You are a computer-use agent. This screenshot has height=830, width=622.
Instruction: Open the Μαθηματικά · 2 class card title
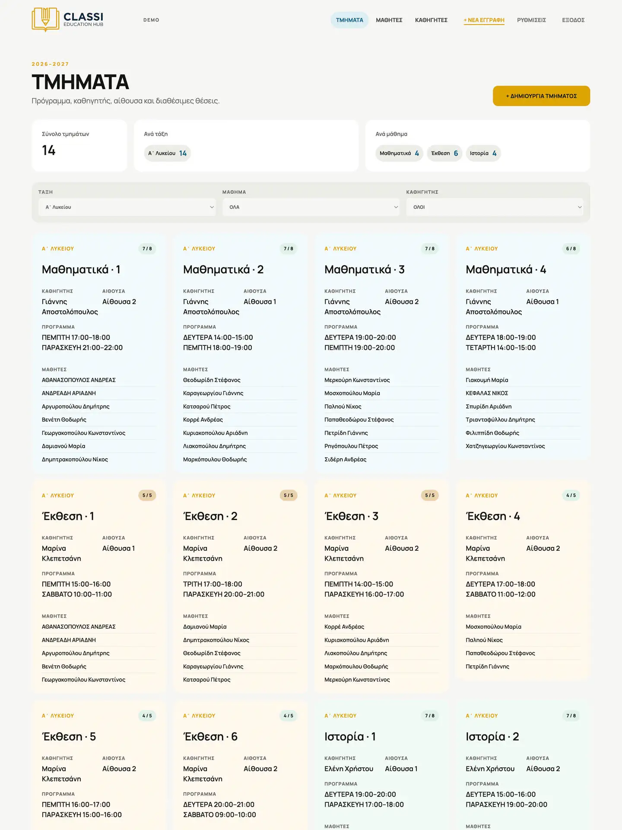223,270
